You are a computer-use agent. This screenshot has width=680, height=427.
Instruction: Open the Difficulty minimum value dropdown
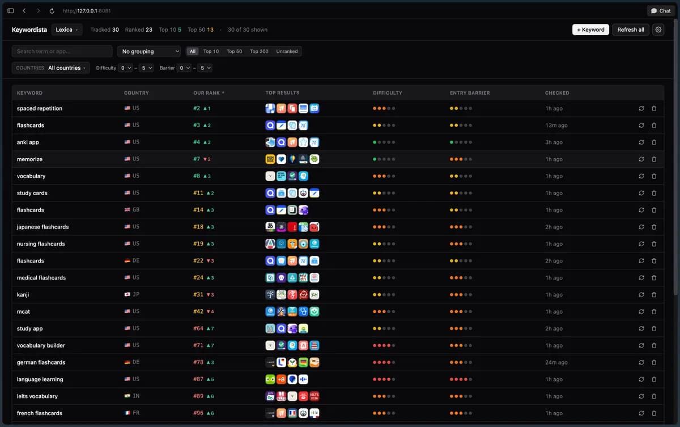[126, 68]
